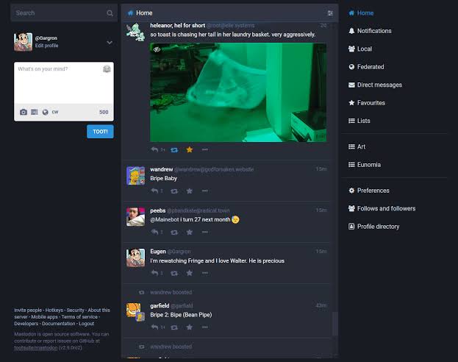Open Notifications from the bell icon

coord(352,31)
